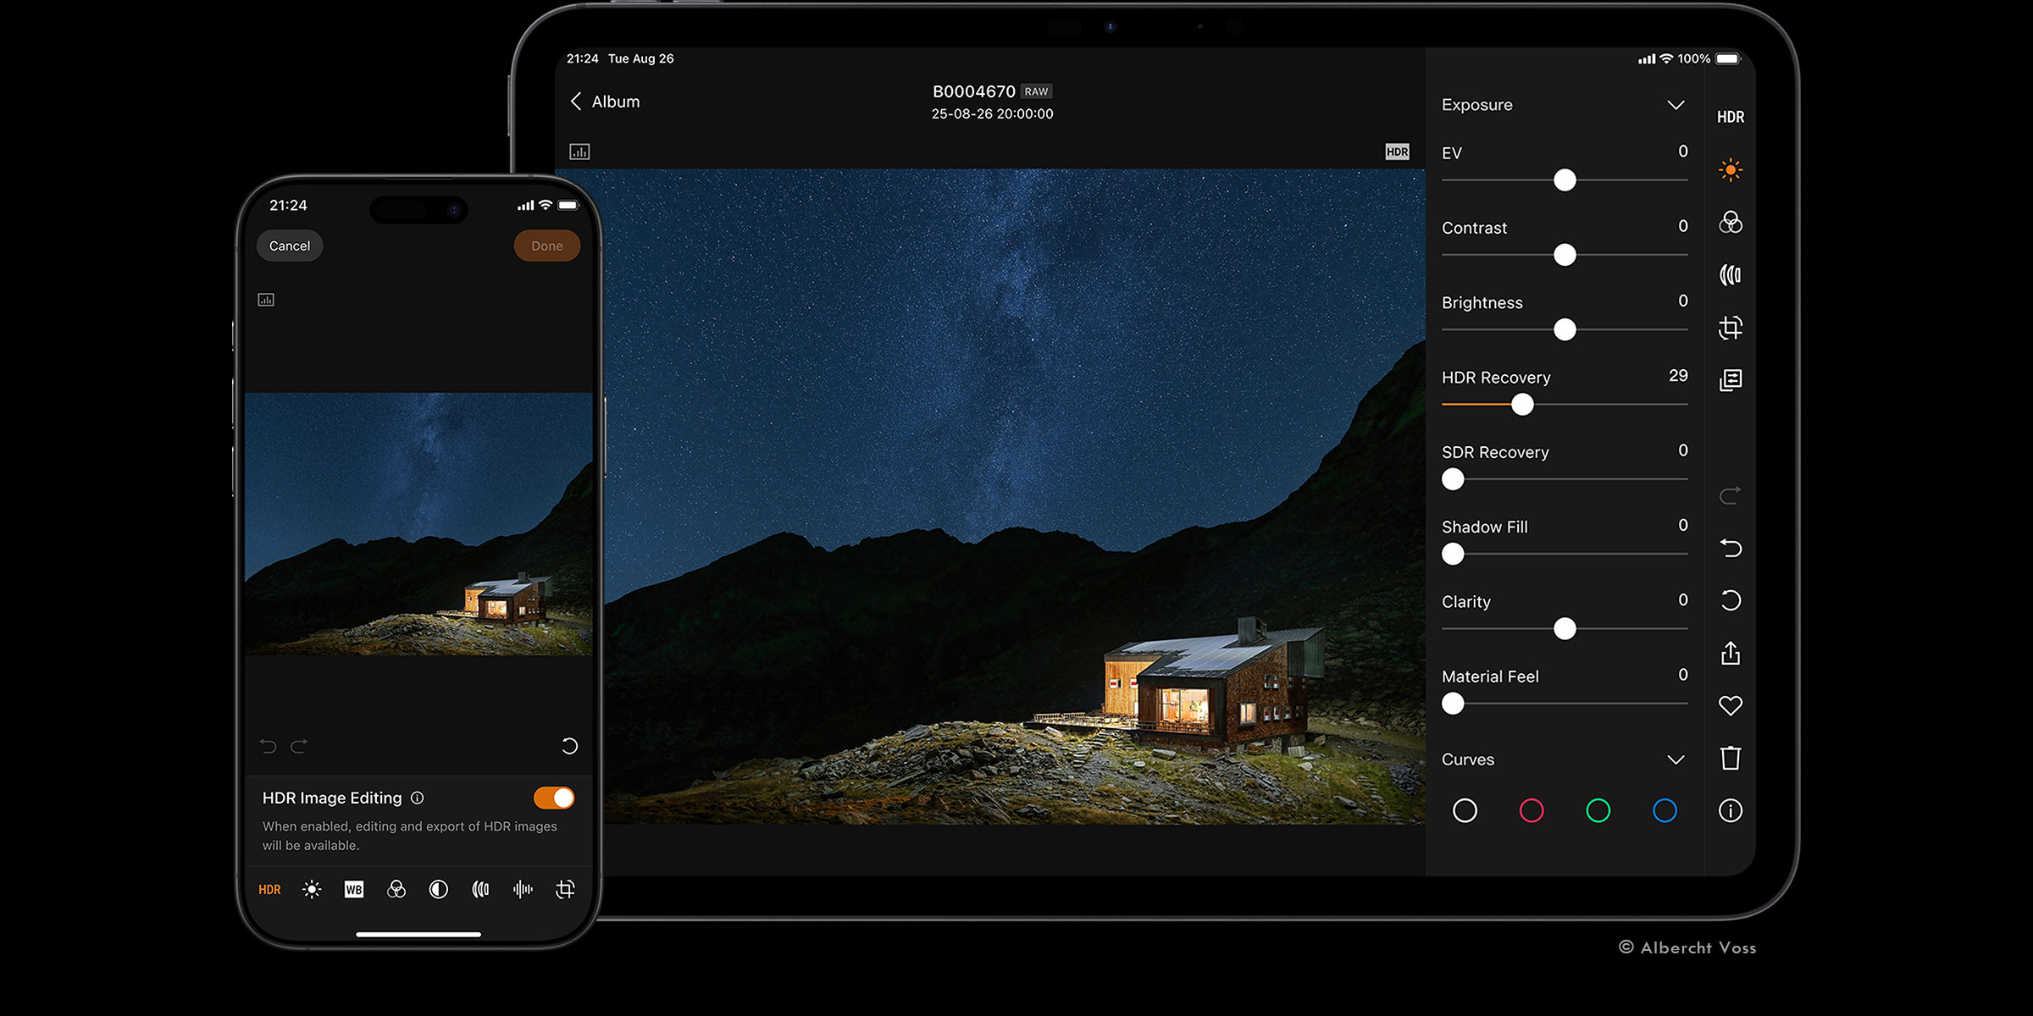Open histogram icon above tablet photo
This screenshot has height=1016, width=2033.
coord(579,152)
